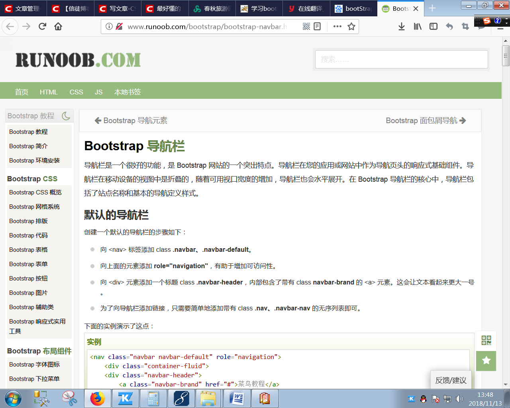
Task: Switch to the 文章管理 tab
Action: pos(24,8)
